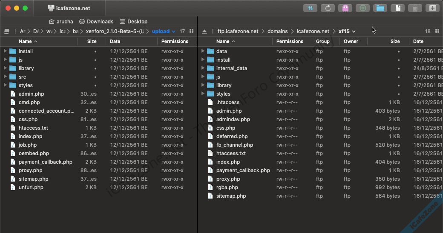Screen dimensions: 443x233
Task: Create a new file via toolbar
Action: click(x=397, y=8)
